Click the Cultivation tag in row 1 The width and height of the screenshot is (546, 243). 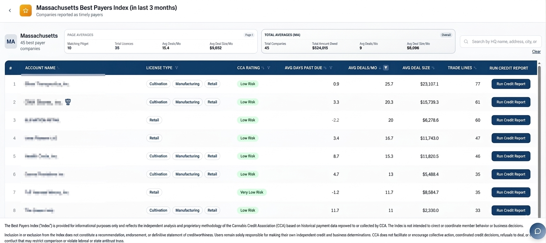click(x=158, y=84)
